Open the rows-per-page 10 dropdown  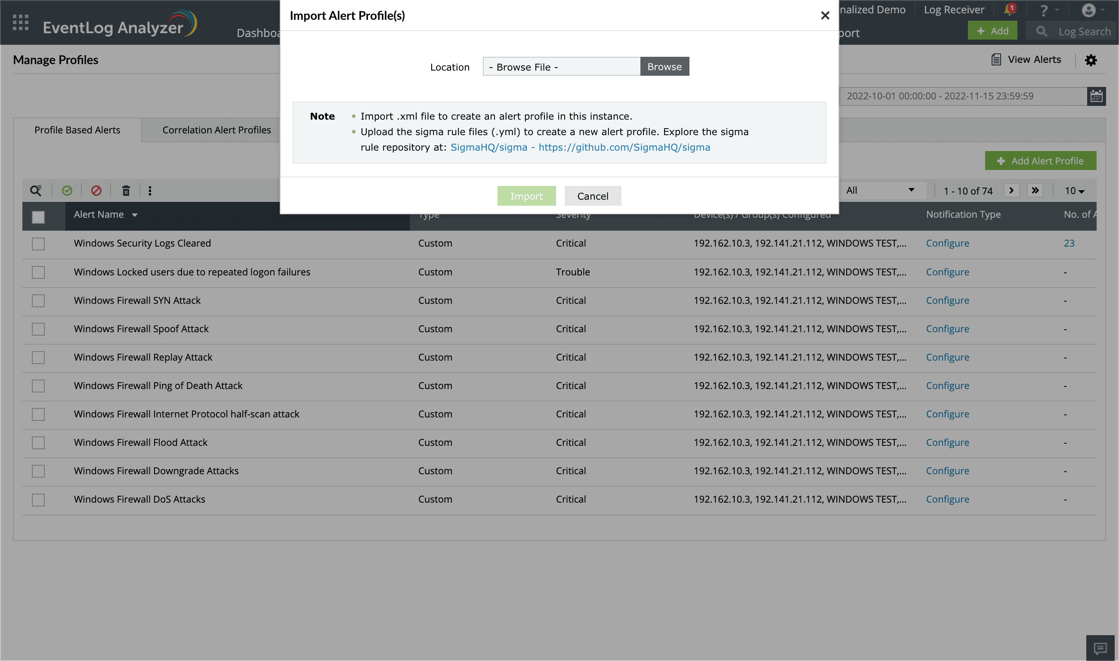pos(1074,191)
